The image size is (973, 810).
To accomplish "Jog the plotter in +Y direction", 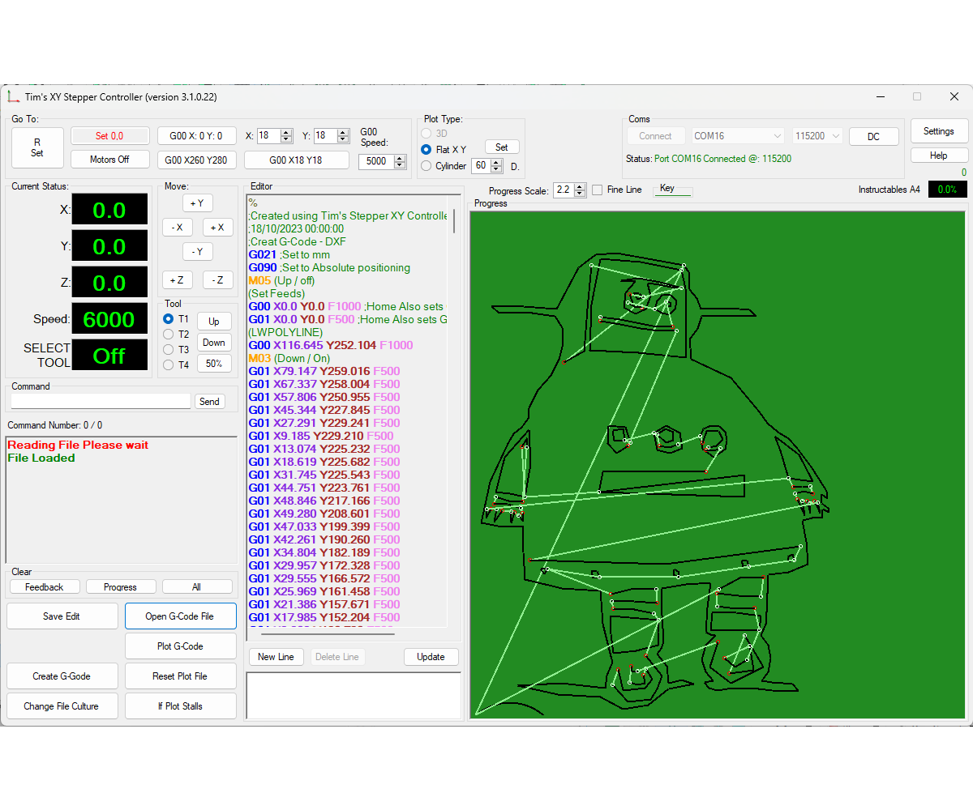I will click(197, 202).
